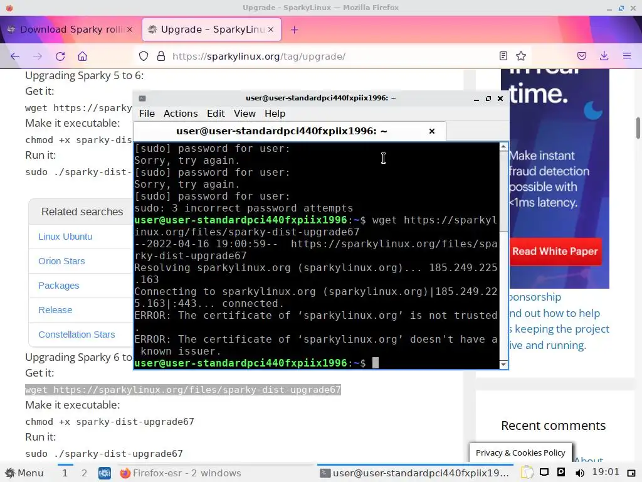Open the terminal Actions menu
The height and width of the screenshot is (482, 642).
(x=181, y=114)
